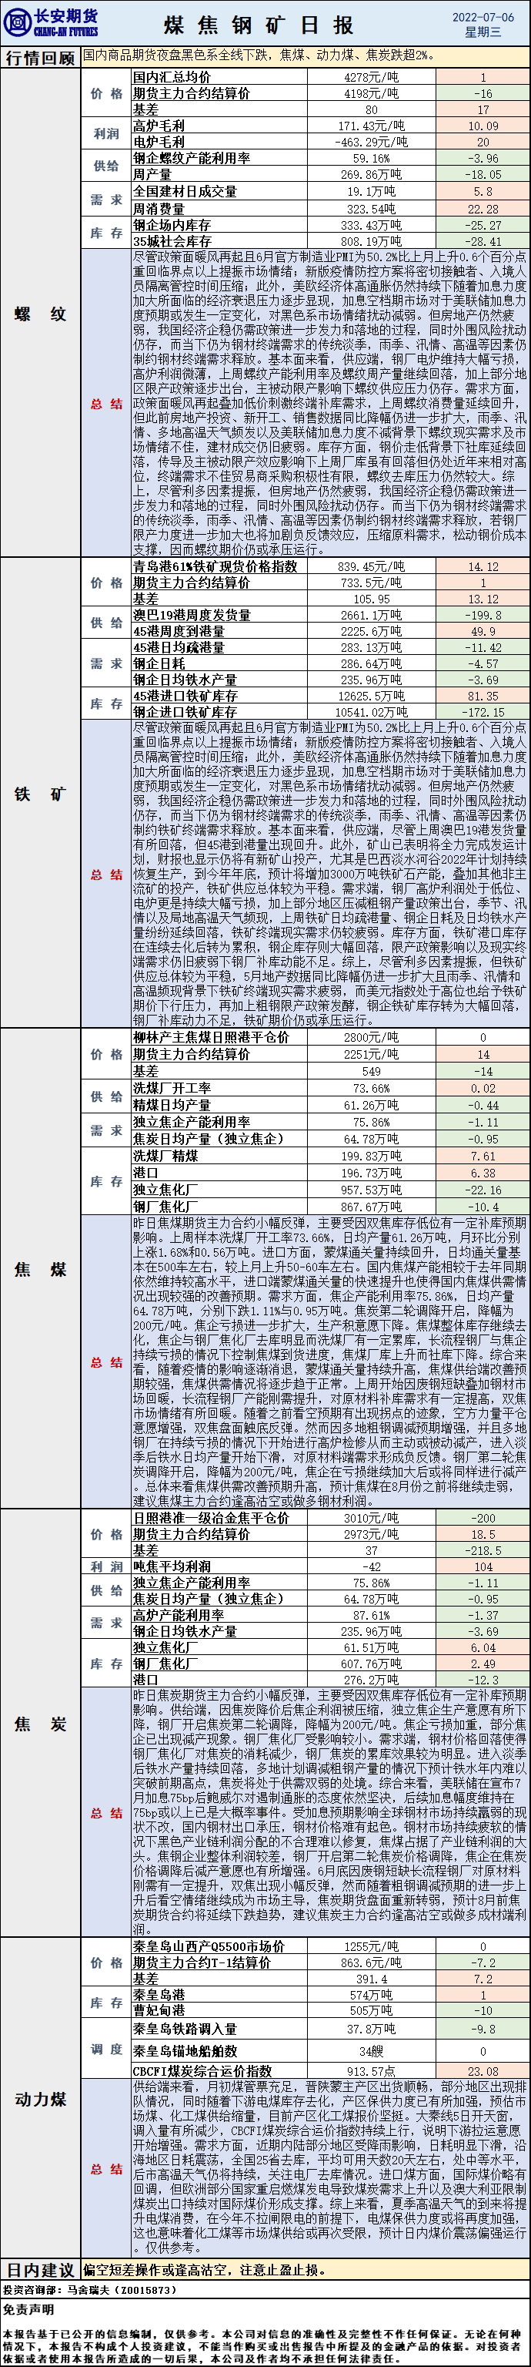Image resolution: width=531 pixels, height=2367 pixels.
Task: Click the value 2973元/吨
Action: [372, 1535]
